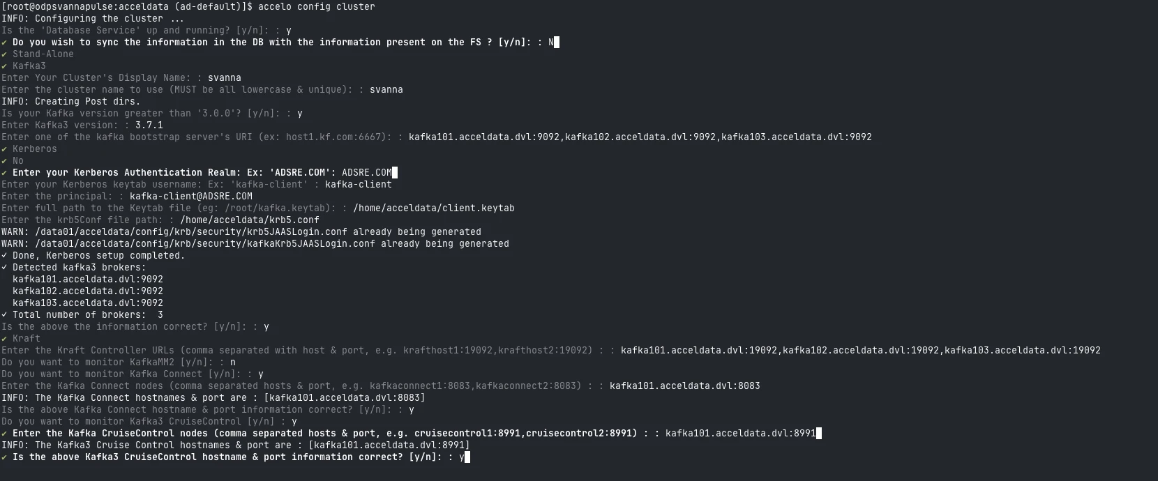Click the kafka-client@ADSRE.COM principal value
The height and width of the screenshot is (481, 1158).
pyautogui.click(x=190, y=196)
